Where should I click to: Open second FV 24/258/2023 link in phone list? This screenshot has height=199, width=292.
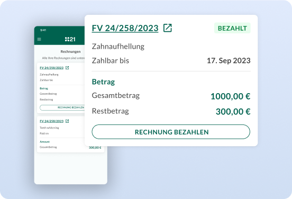click(x=52, y=121)
